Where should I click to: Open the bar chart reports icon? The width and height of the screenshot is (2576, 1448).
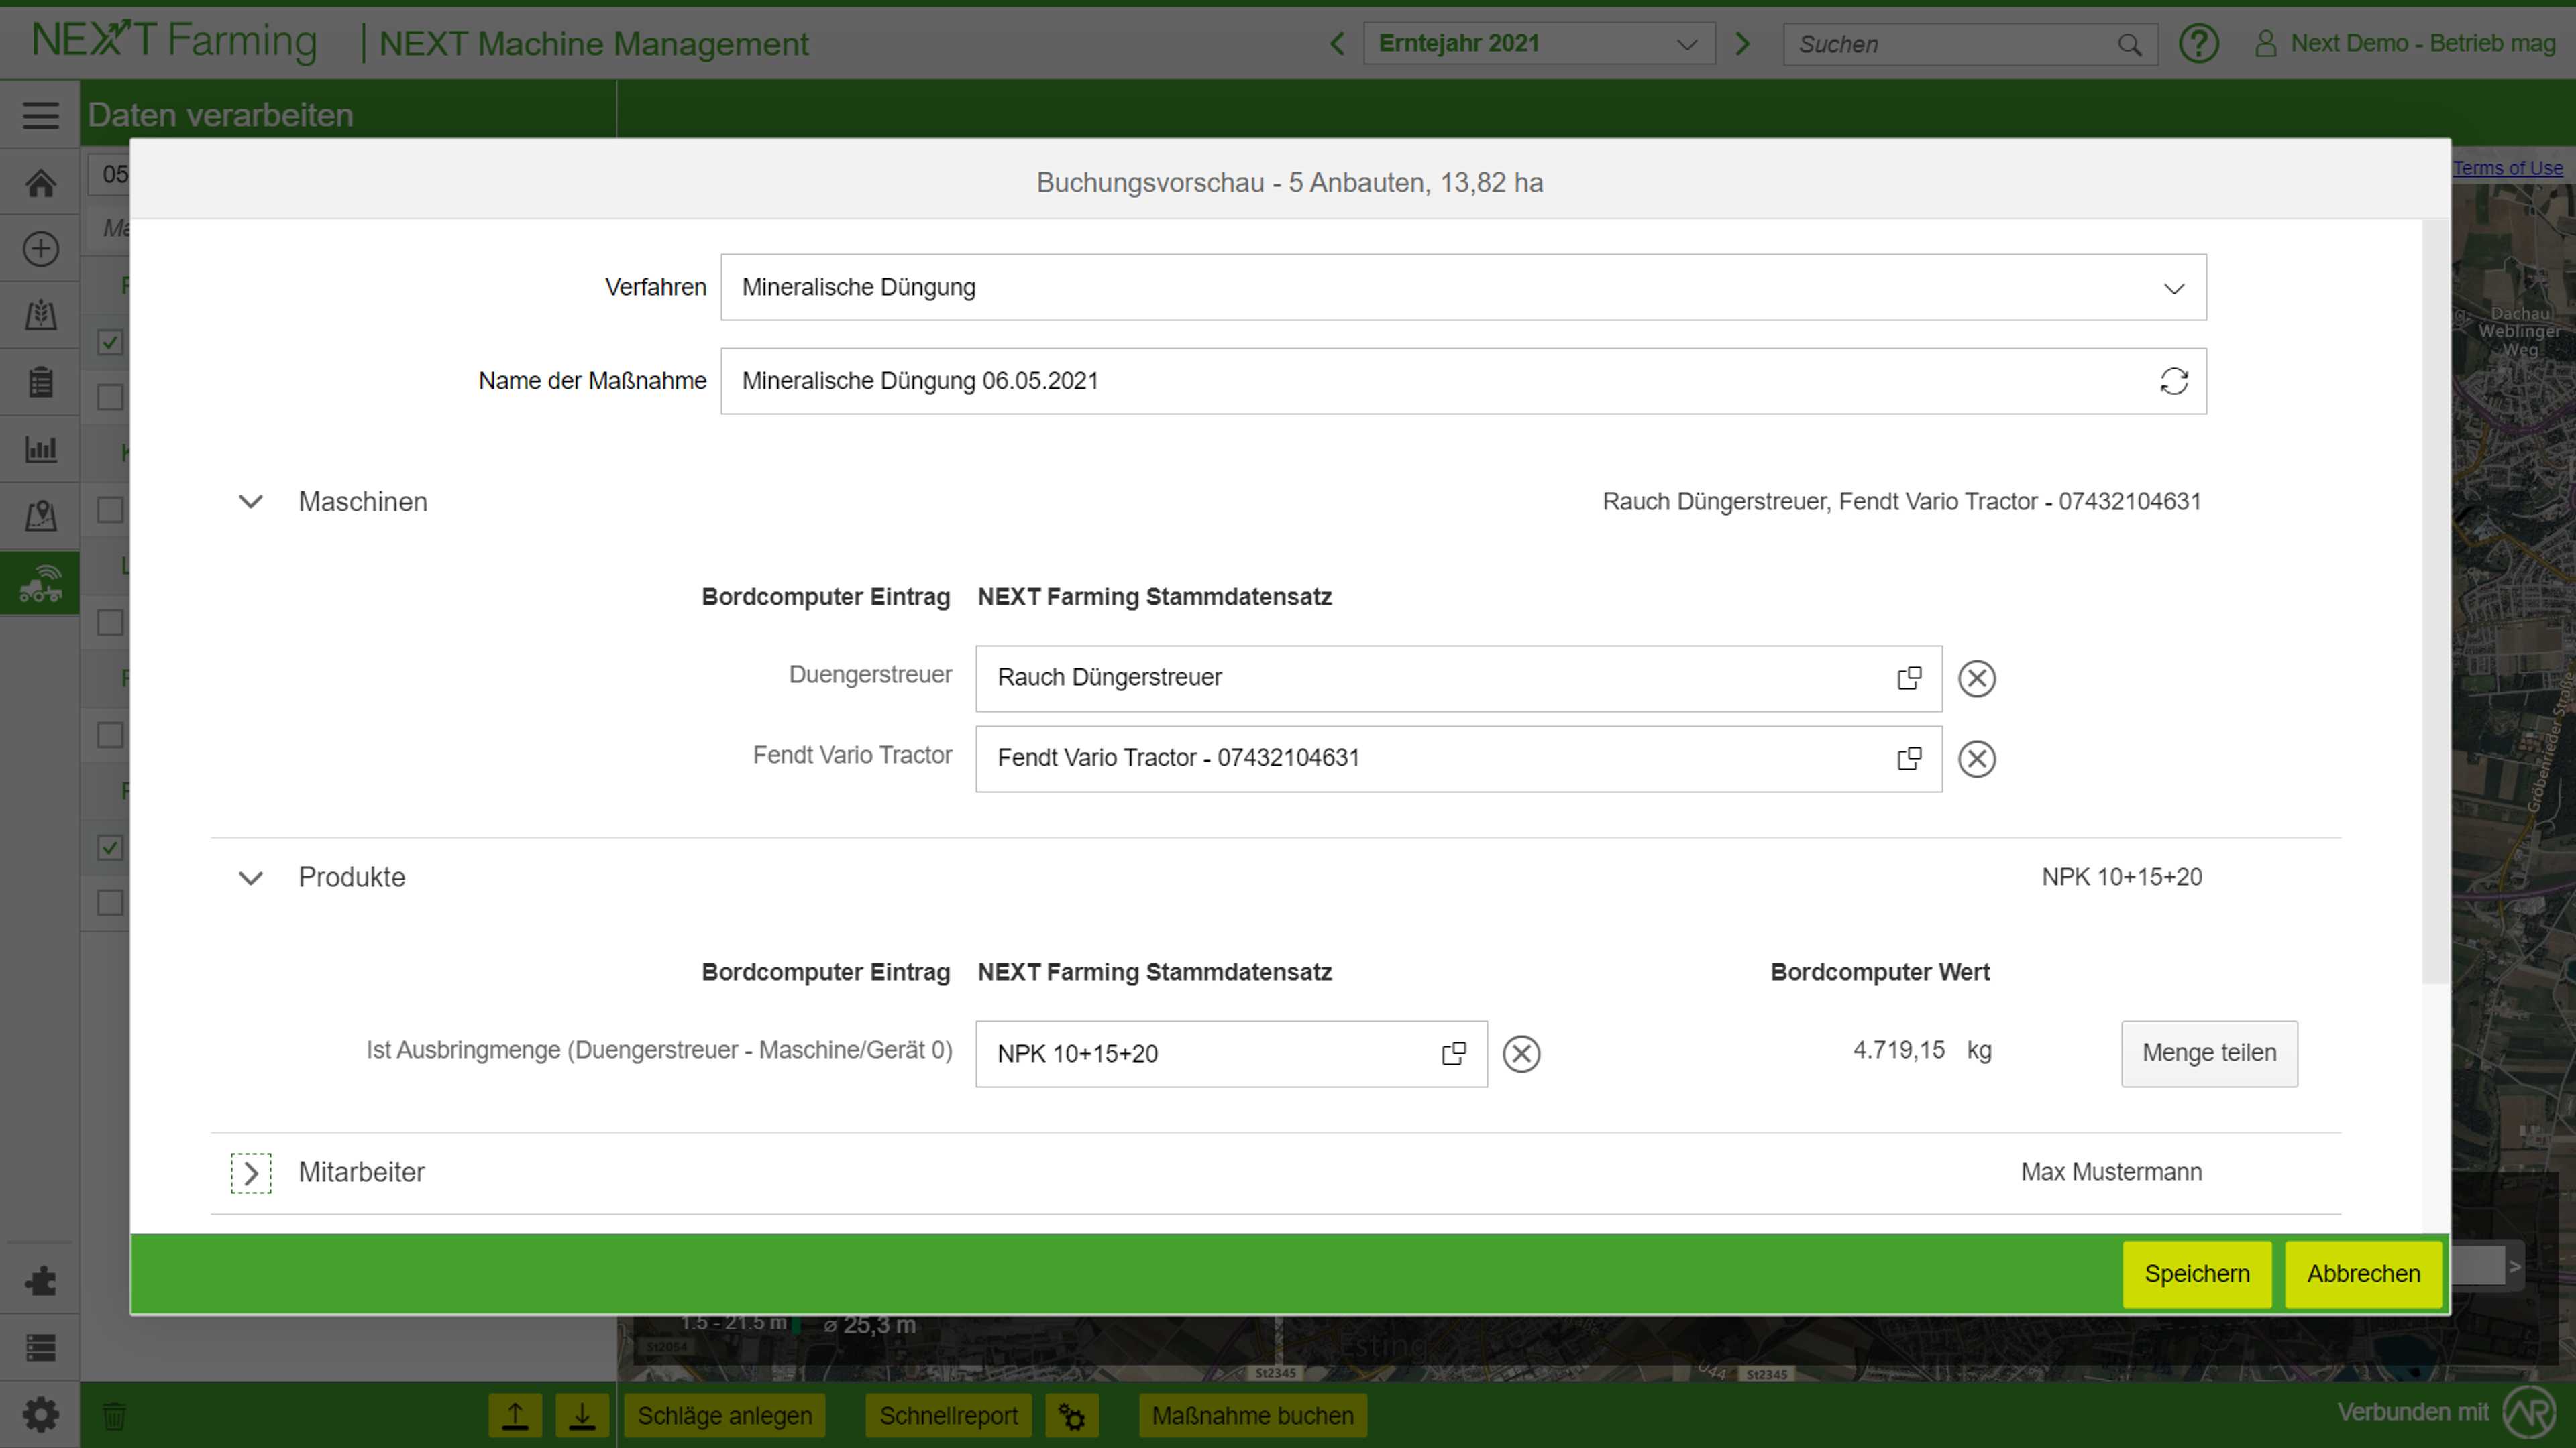(40, 448)
